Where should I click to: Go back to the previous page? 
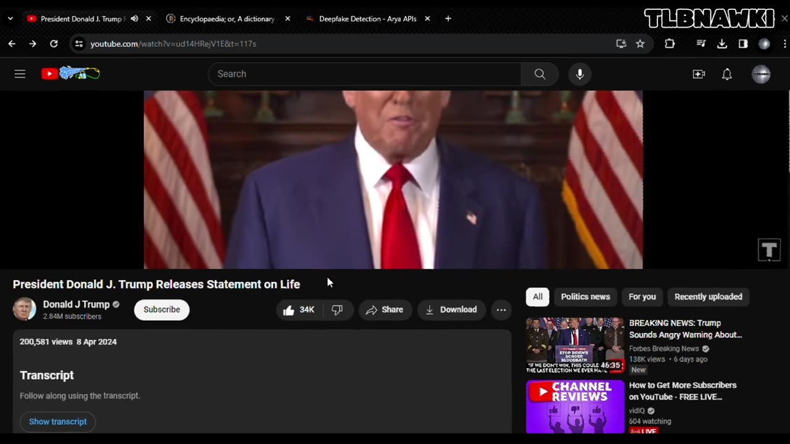point(12,44)
